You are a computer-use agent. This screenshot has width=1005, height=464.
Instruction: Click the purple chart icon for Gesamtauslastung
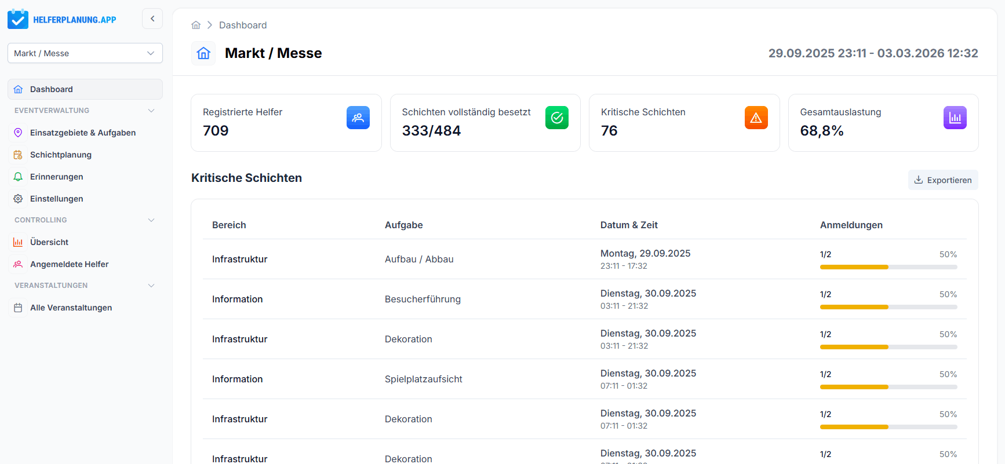click(955, 118)
